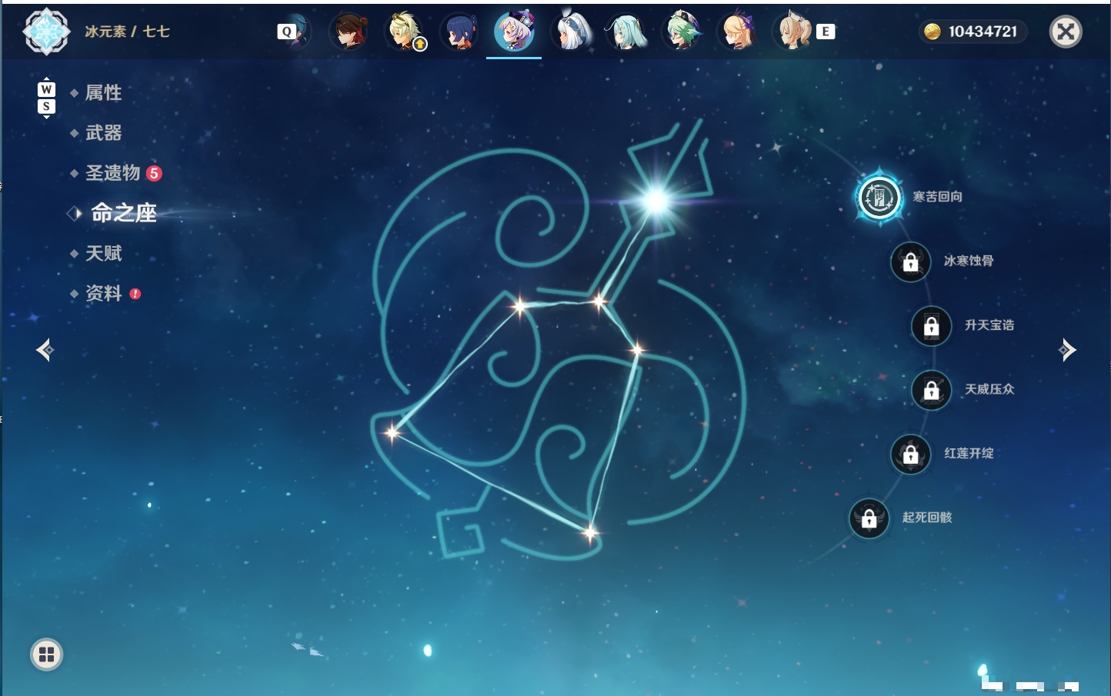Select the blond avatar with the arrow badge

click(405, 32)
